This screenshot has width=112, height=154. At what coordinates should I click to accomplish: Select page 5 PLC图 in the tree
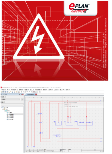pyautogui.click(x=11, y=119)
